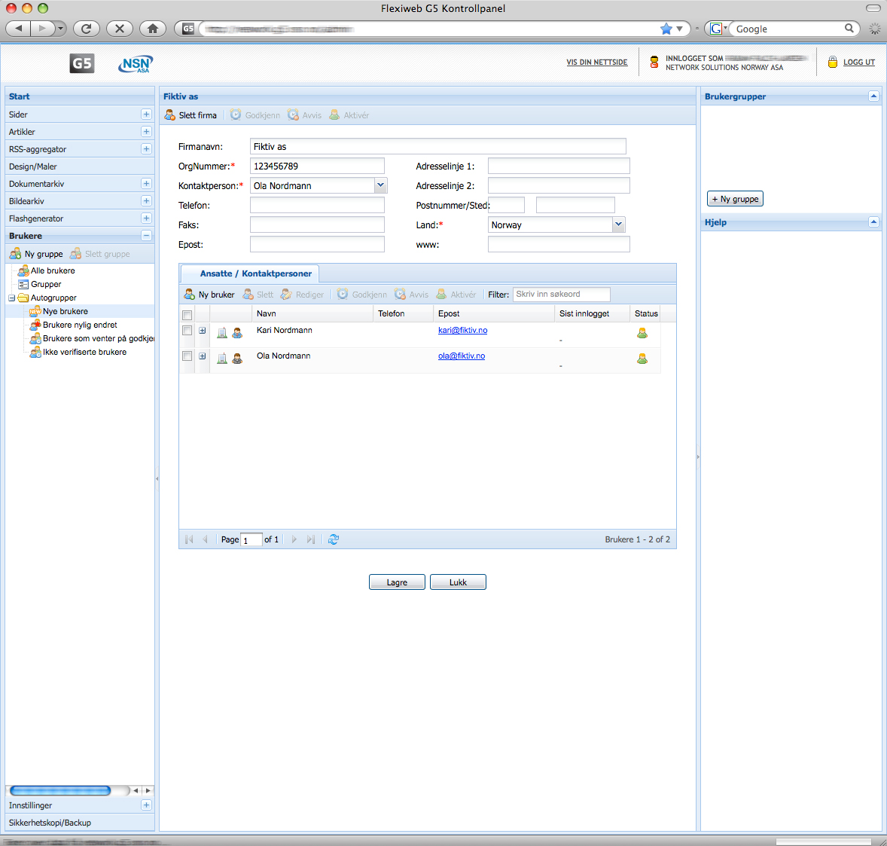The width and height of the screenshot is (887, 846).
Task: Click Kari Nordmann's status icon
Action: point(642,333)
